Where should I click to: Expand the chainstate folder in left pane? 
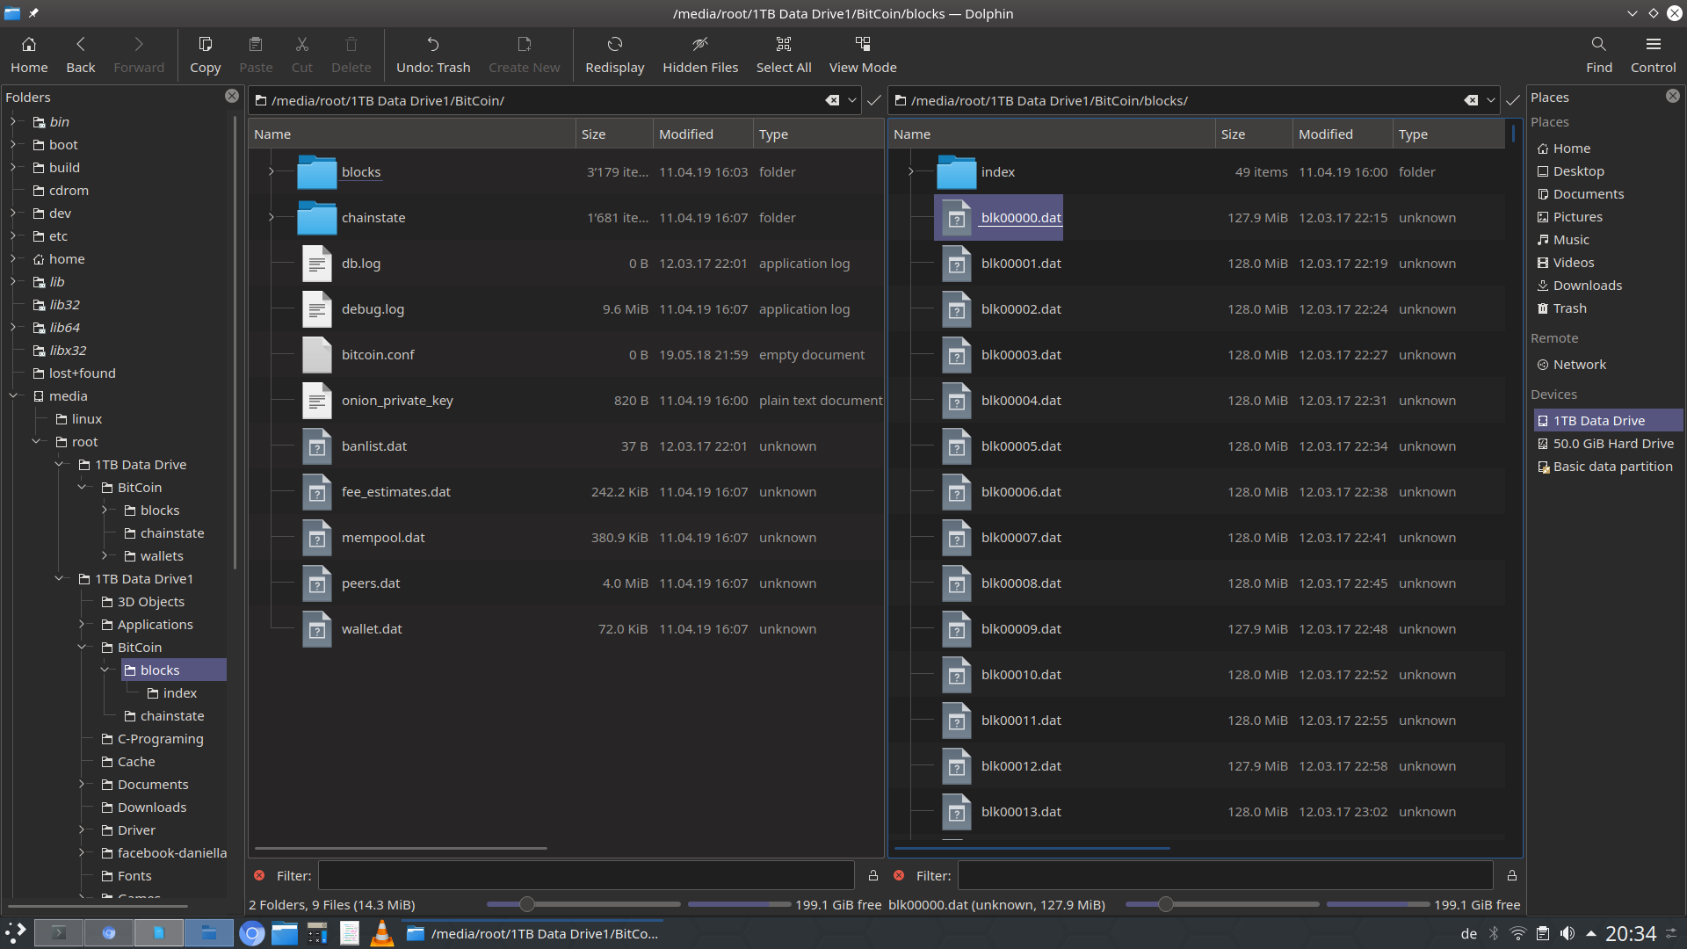(x=271, y=217)
